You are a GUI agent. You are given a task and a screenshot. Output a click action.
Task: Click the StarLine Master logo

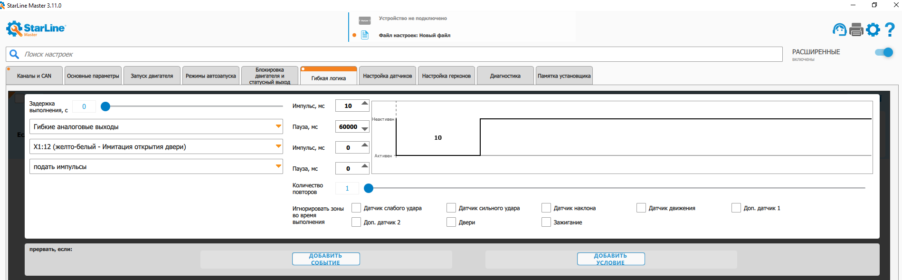tap(36, 29)
